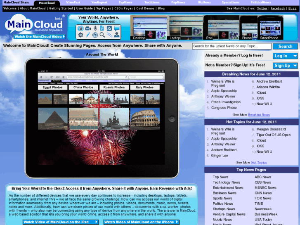Open See More Hot Topics link

pos(259,163)
